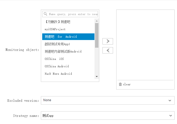Add selection with the right arrow button
The height and width of the screenshot is (124, 177).
click(108, 41)
